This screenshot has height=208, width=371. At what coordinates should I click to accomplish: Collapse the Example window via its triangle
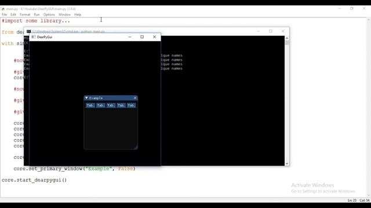click(86, 98)
